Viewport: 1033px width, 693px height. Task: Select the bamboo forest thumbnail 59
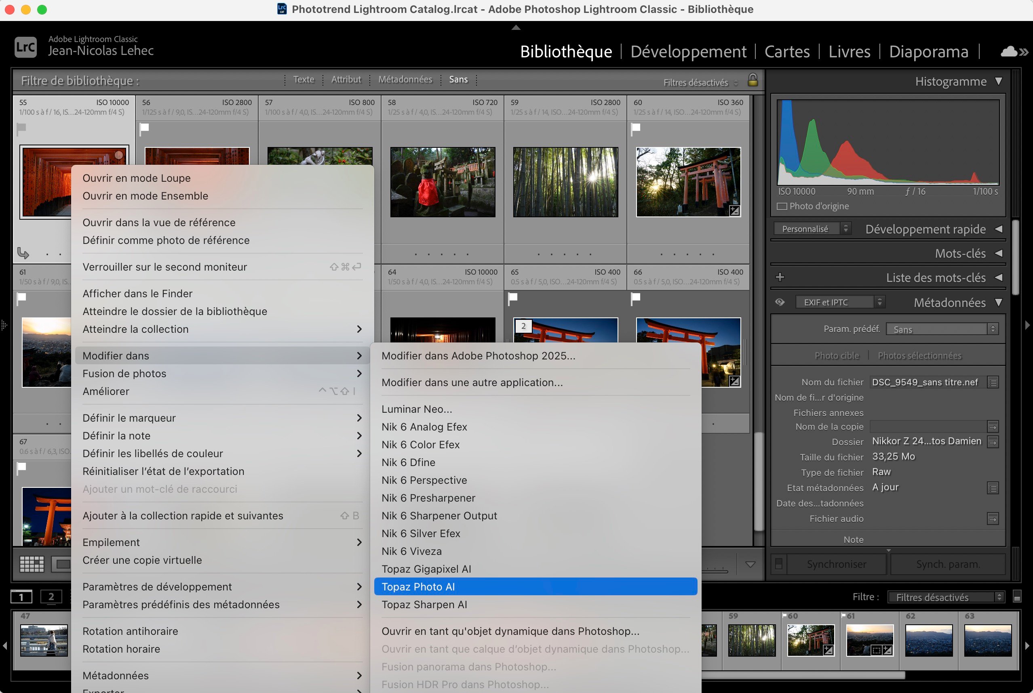(x=565, y=182)
